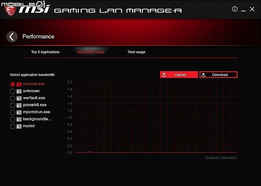The height and width of the screenshot is (186, 261).
Task: Switch to Application usage tab
Action: [91, 52]
